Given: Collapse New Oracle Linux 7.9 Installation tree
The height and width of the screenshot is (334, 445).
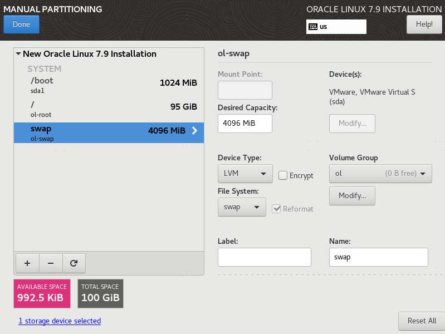Looking at the screenshot, I should (19, 54).
